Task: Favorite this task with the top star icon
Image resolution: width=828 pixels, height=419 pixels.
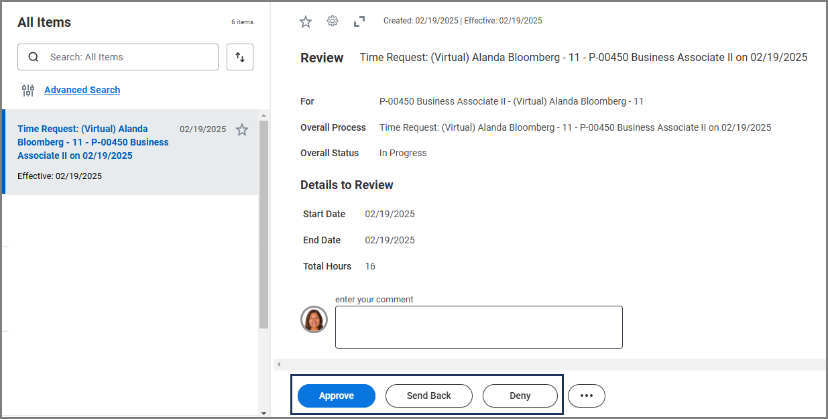Action: tap(306, 21)
